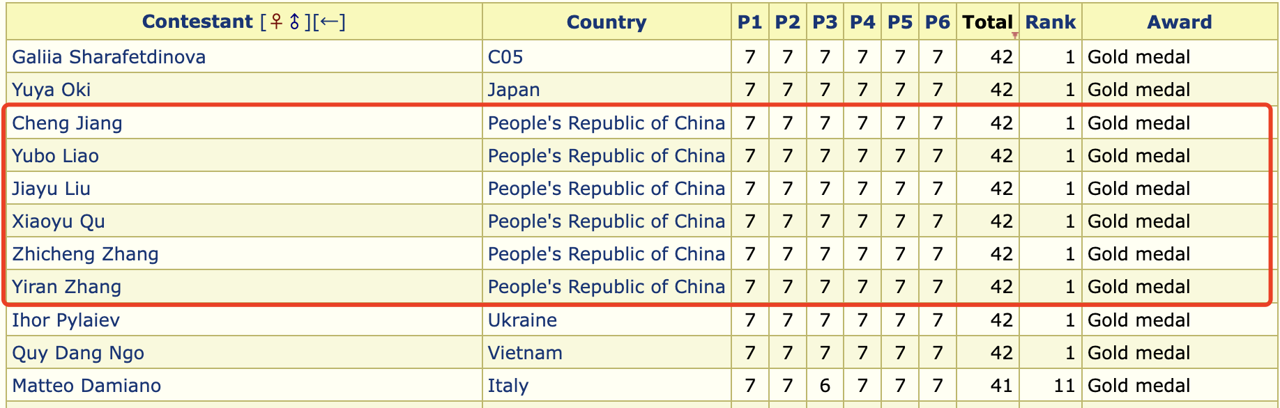The width and height of the screenshot is (1280, 408).
Task: Open Matteo Damiano's contestant page
Action: [86, 386]
